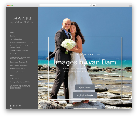Viewport: 138px width, 117px height.
Task: Open a new browser tab with plus
Action: (x=131, y=6)
